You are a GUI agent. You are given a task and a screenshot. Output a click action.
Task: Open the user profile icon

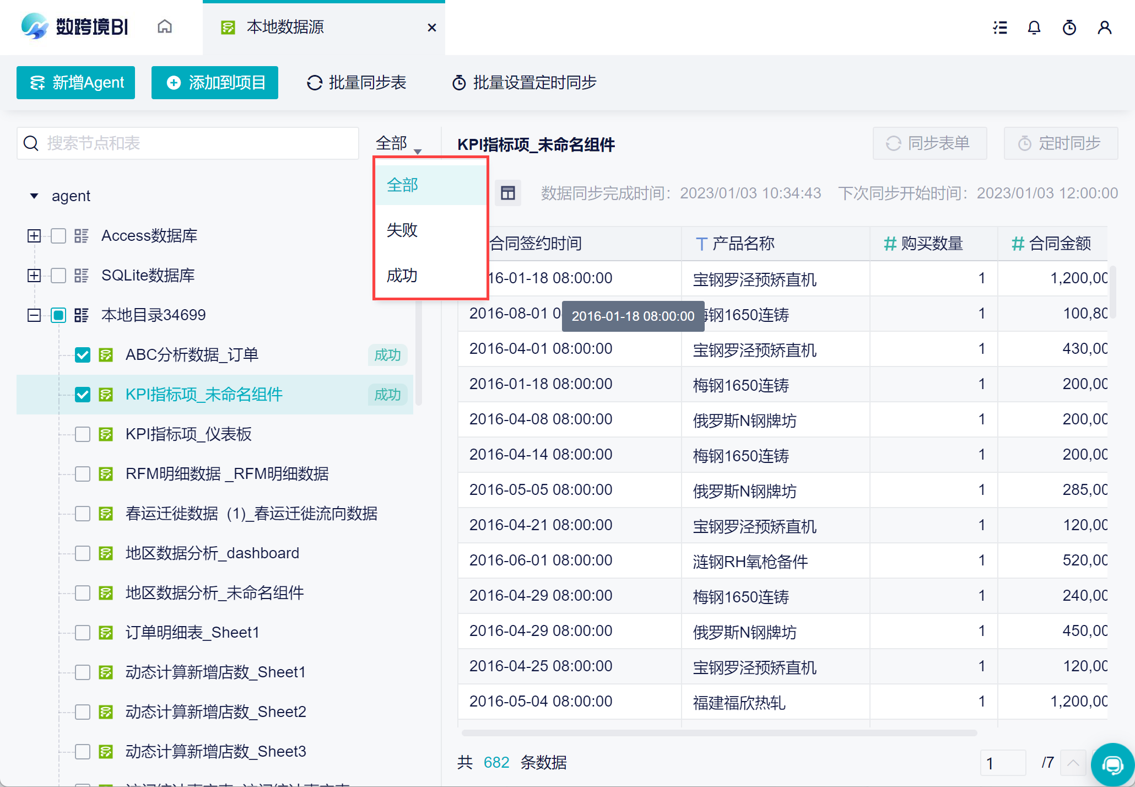1104,28
